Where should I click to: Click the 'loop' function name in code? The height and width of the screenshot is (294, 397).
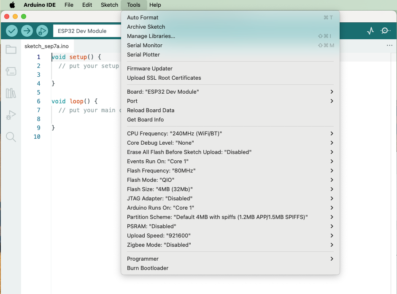76,101
